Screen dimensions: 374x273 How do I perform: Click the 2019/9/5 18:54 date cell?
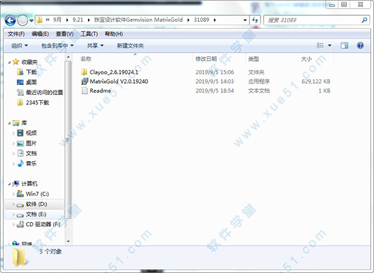(x=214, y=91)
